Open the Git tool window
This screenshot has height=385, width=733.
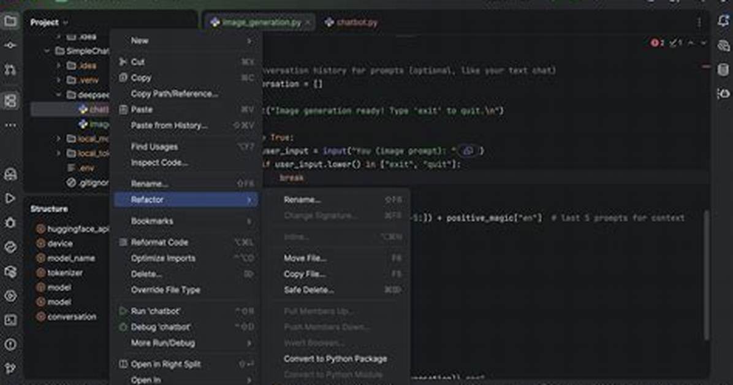(x=10, y=368)
